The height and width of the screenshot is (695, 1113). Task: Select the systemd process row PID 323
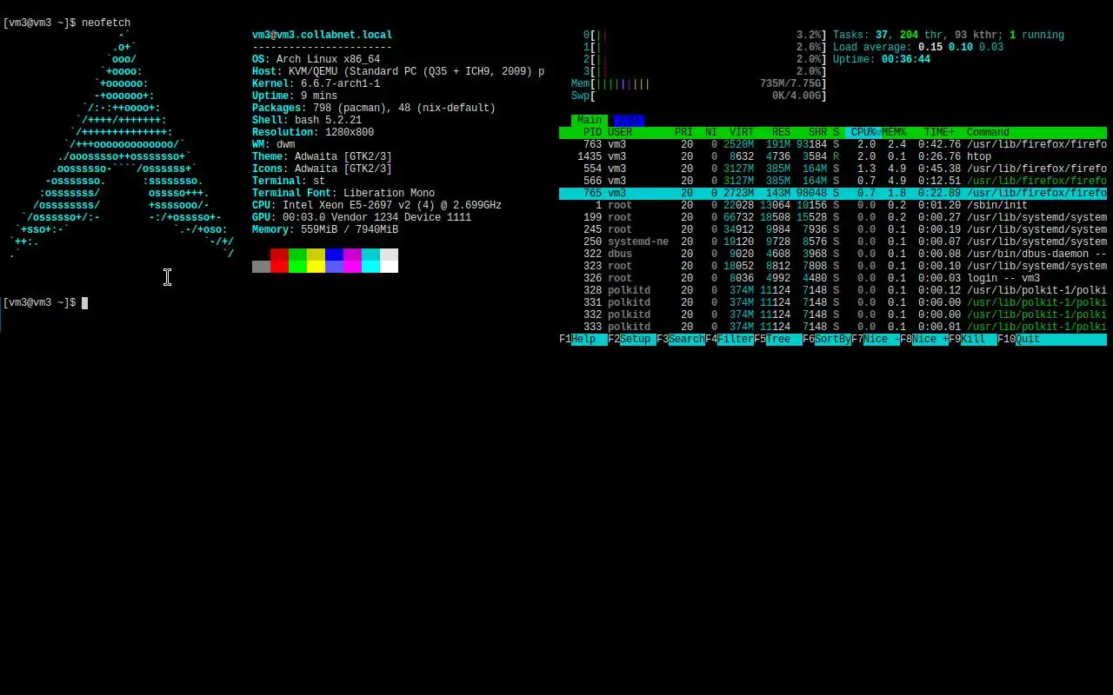pyautogui.click(x=833, y=266)
